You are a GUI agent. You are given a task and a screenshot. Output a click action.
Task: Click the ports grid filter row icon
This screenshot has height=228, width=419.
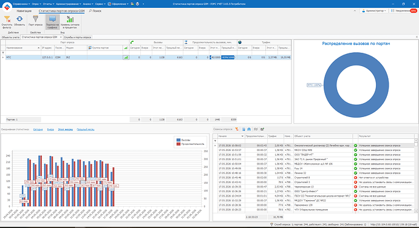[x=3, y=53]
